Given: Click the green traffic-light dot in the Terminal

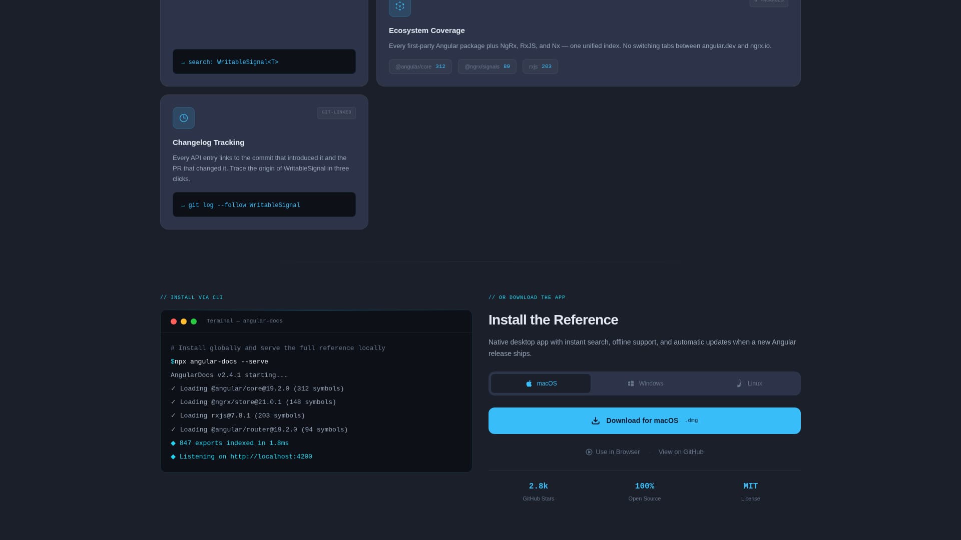Looking at the screenshot, I should point(193,321).
